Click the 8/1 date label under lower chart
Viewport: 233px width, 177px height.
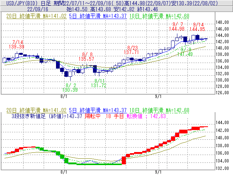[x=64, y=172]
